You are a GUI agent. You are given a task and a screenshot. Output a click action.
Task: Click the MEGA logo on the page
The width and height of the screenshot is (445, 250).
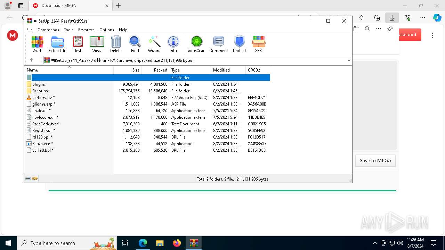[x=13, y=35]
